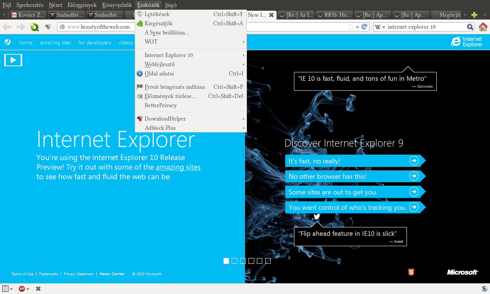Image resolution: width=490 pixels, height=294 pixels.
Task: Click the search magnifier icon
Action: click(x=470, y=27)
